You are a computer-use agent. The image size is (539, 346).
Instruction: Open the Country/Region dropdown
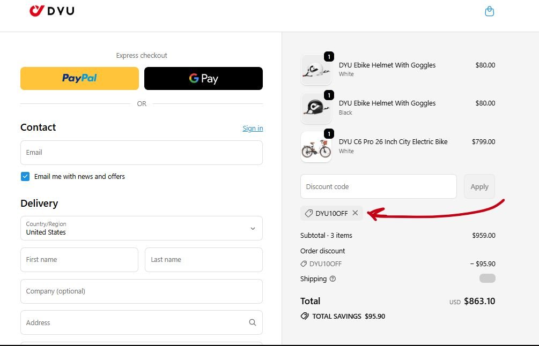click(141, 228)
